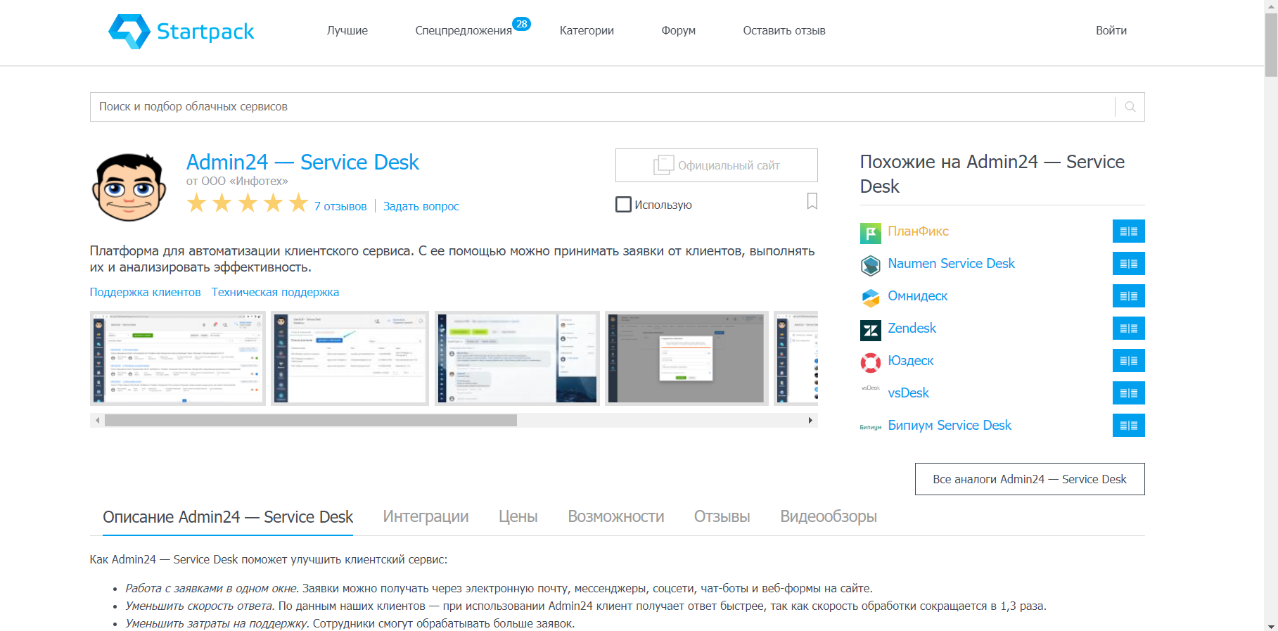This screenshot has height=631, width=1278.
Task: Click the search magnifier icon
Action: (x=1130, y=107)
